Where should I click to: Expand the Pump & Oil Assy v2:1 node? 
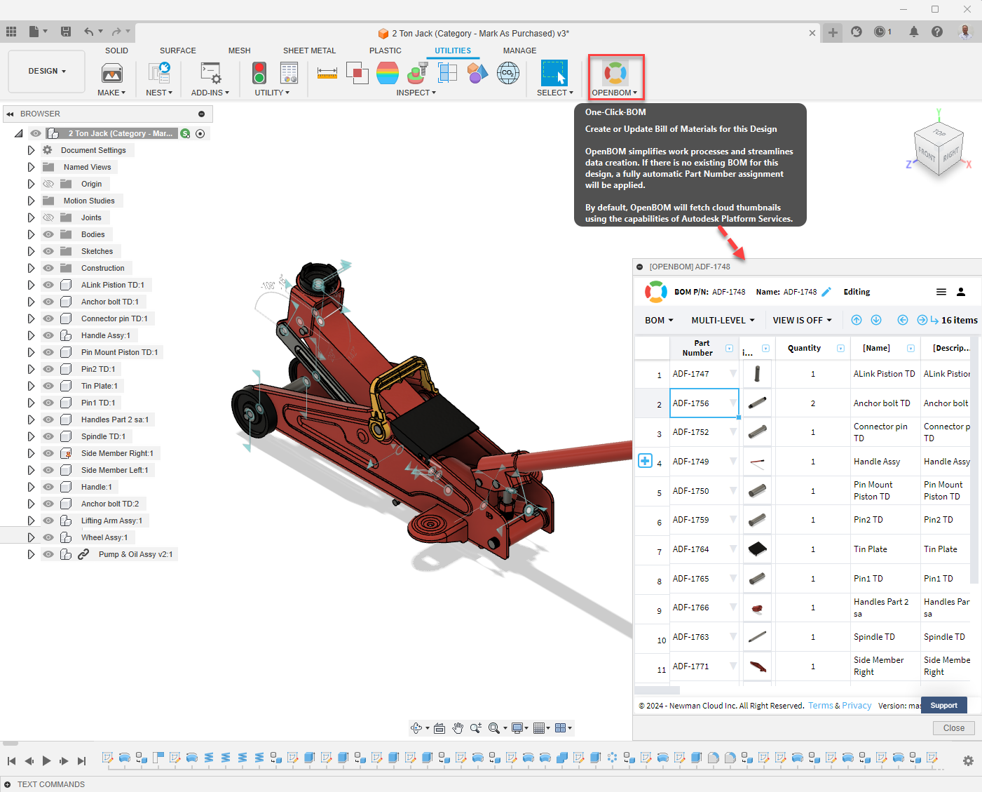[x=31, y=554]
